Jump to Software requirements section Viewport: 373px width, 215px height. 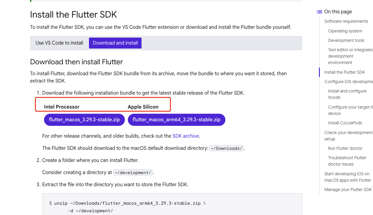(x=346, y=21)
